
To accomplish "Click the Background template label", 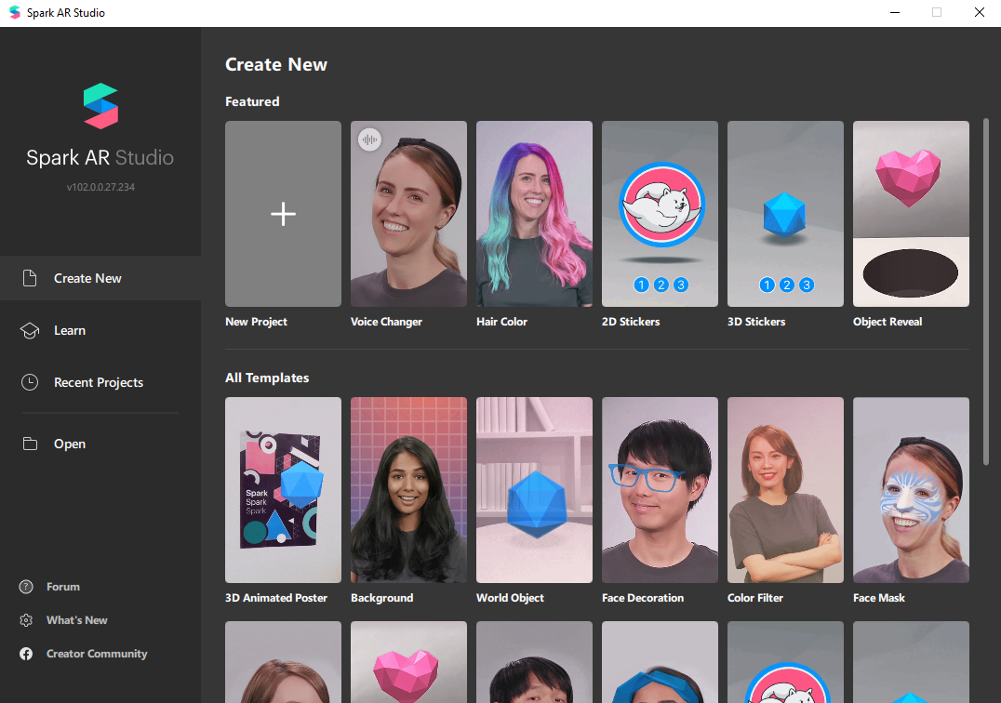I will coord(381,598).
